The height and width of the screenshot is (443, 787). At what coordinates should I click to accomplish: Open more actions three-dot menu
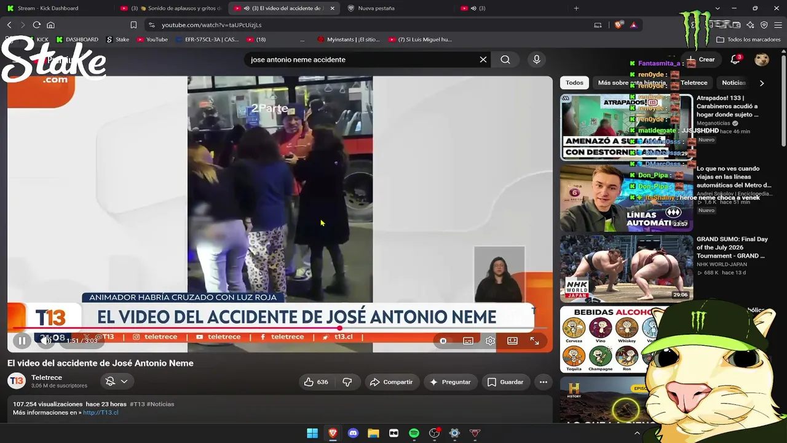pyautogui.click(x=543, y=382)
